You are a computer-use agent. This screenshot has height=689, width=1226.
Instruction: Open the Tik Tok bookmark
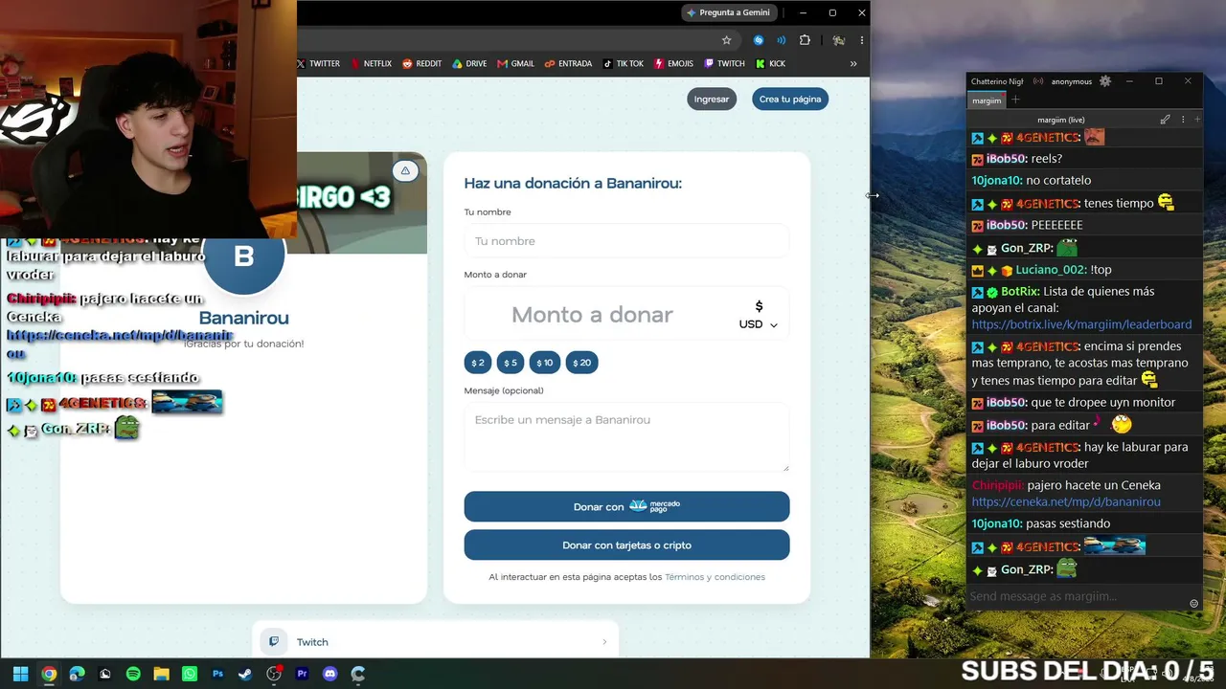tap(623, 64)
